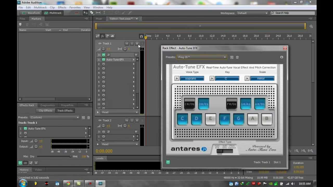Select the Move tool in toolbar
This screenshot has width=333, height=187.
[86, 13]
